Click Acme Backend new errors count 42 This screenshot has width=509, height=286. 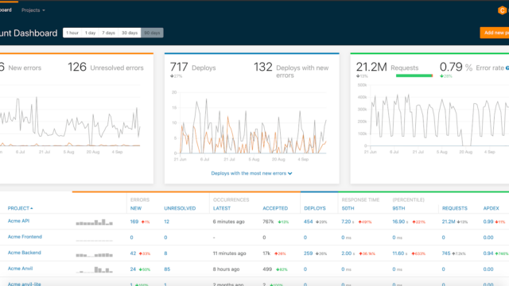tap(133, 253)
